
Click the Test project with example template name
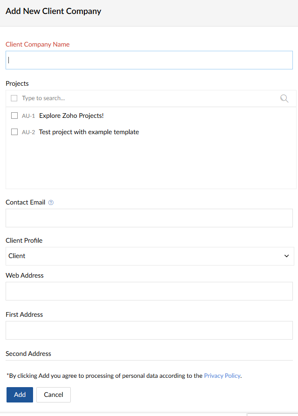tap(89, 132)
